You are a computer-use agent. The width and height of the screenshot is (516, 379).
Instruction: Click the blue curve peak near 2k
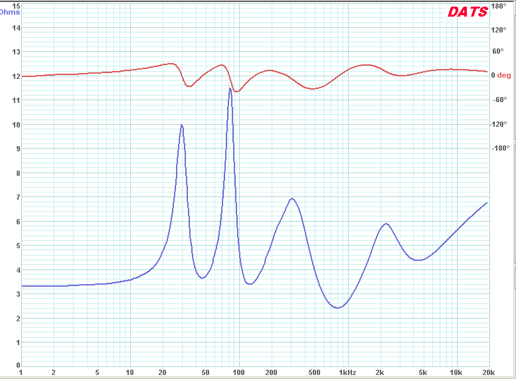pos(386,224)
